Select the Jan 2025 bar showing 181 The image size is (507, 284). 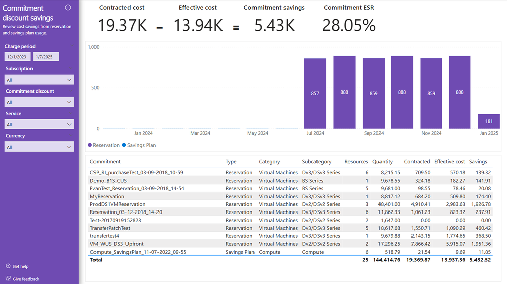click(489, 121)
